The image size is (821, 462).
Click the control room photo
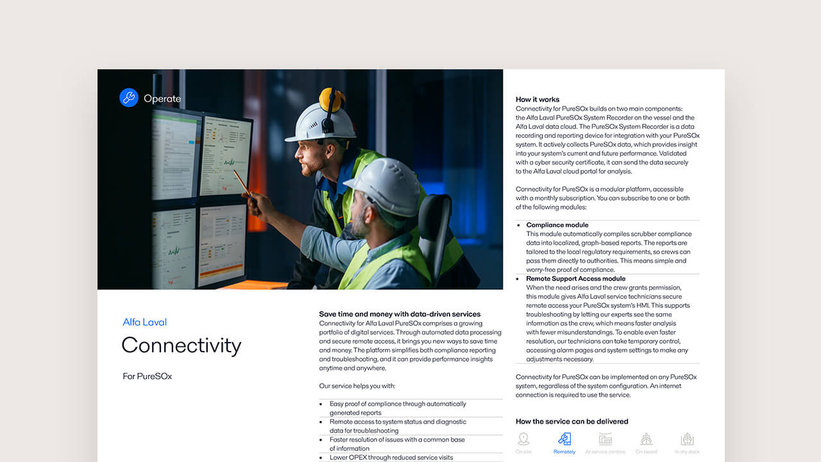tap(300, 179)
